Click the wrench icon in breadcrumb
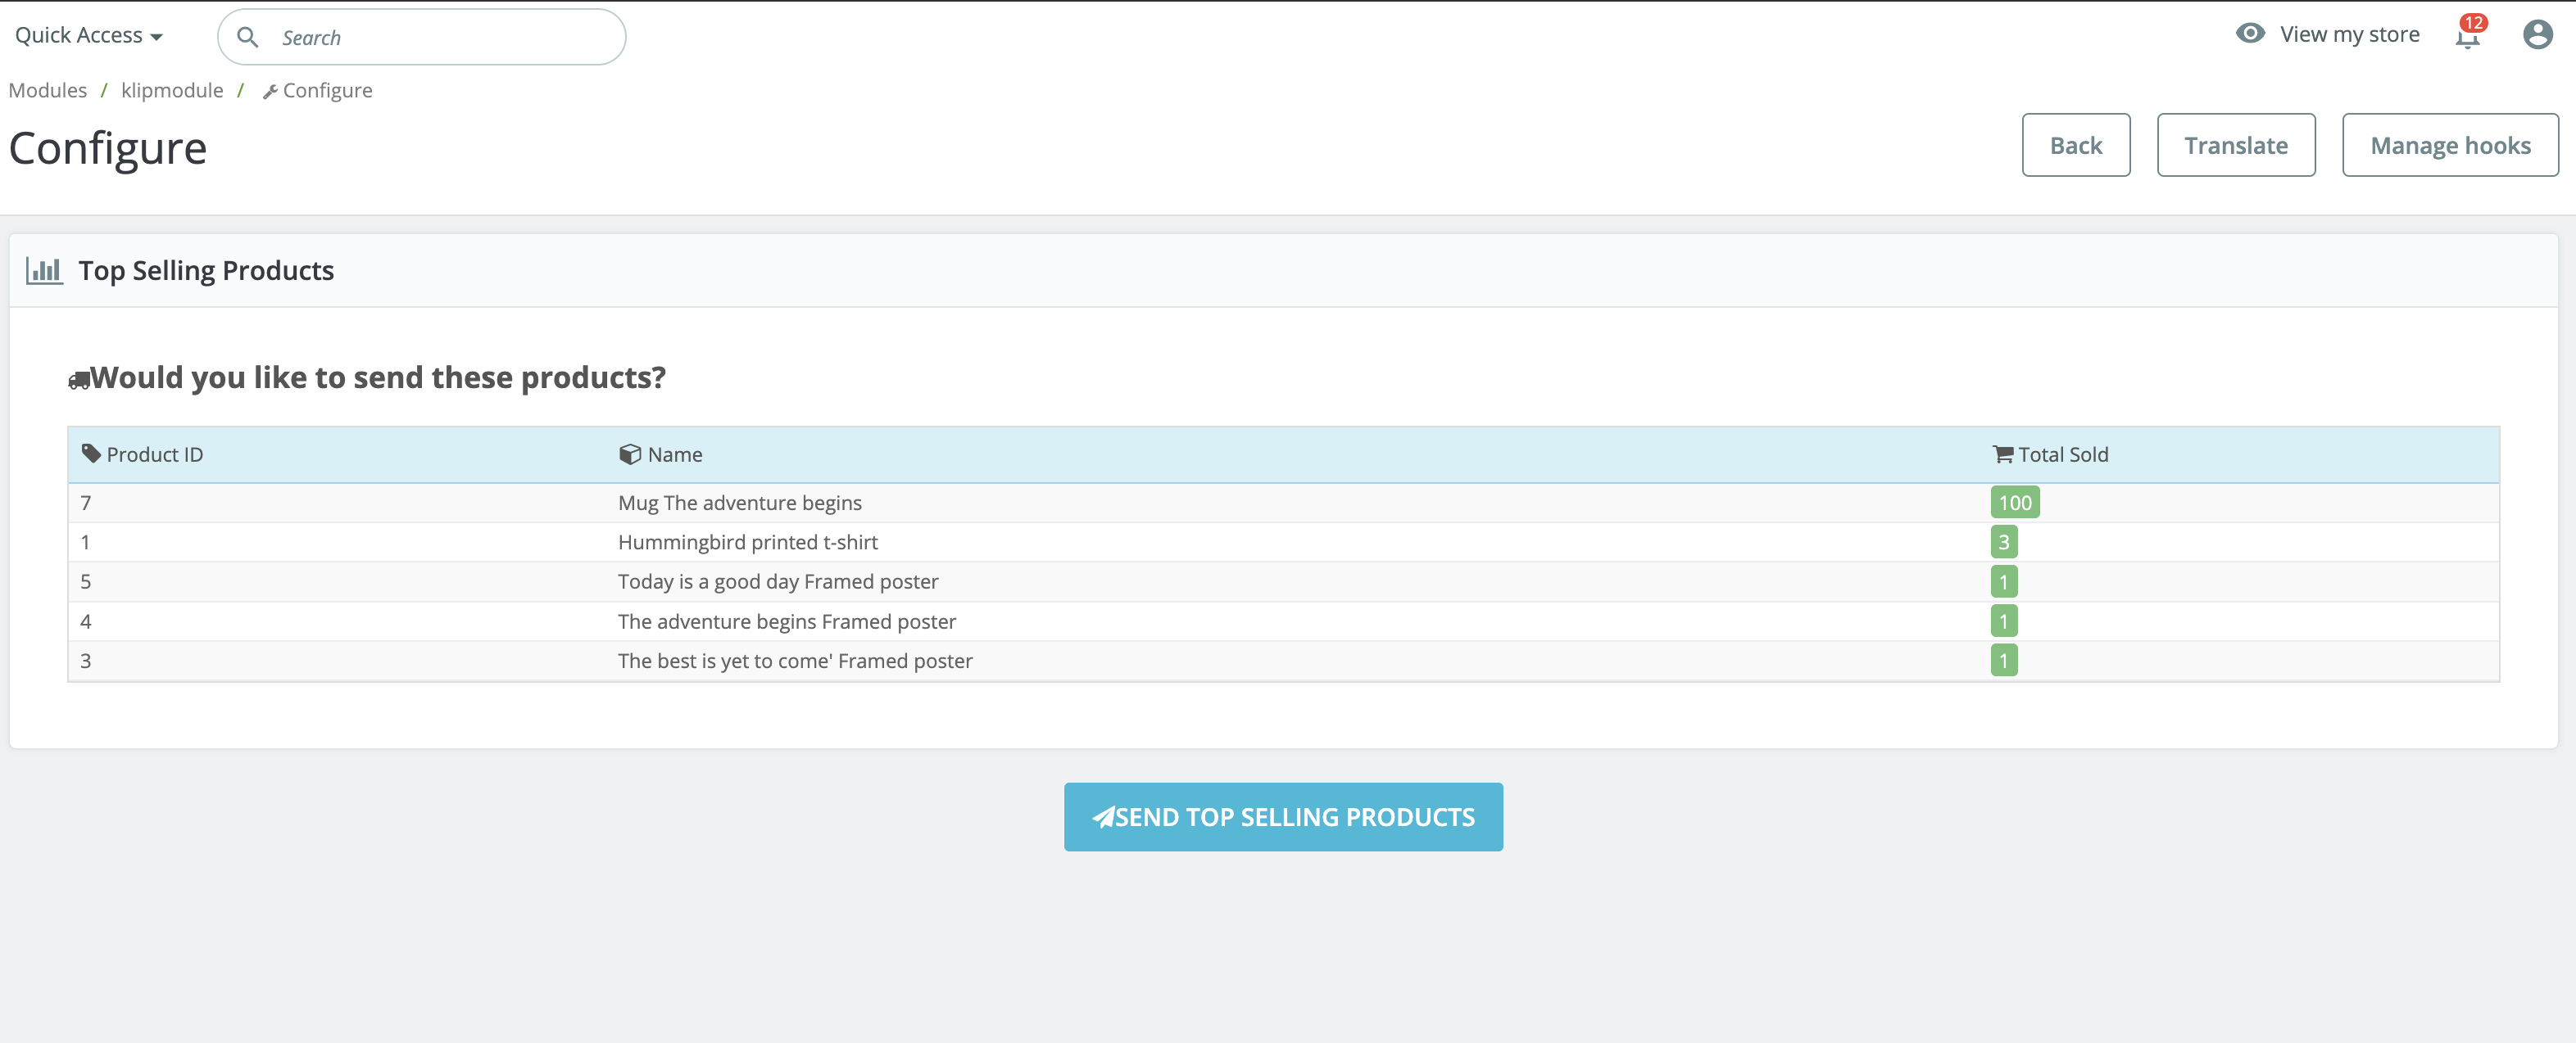This screenshot has width=2576, height=1043. (269, 92)
